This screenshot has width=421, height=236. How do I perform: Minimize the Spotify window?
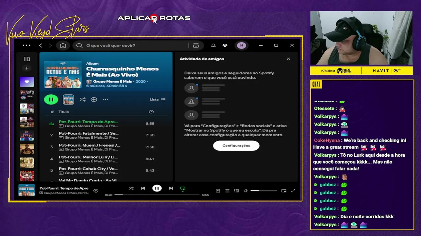261,45
